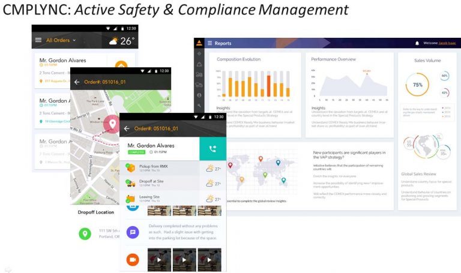Tap the Pickup from RMX box icon
The width and height of the screenshot is (461, 273).
(130, 168)
